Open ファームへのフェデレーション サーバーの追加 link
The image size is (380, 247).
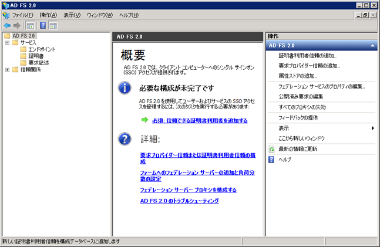click(x=197, y=176)
